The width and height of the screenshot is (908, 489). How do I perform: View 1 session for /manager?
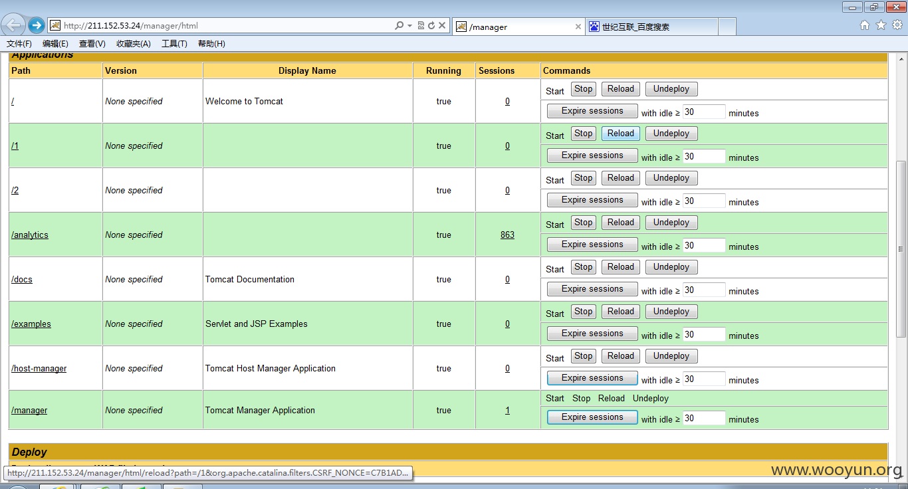pyautogui.click(x=507, y=411)
